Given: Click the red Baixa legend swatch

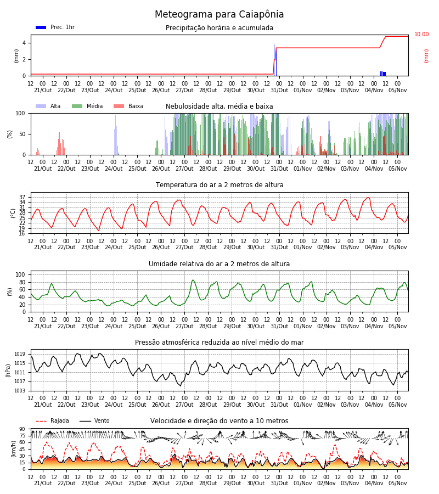Looking at the screenshot, I should coord(119,106).
